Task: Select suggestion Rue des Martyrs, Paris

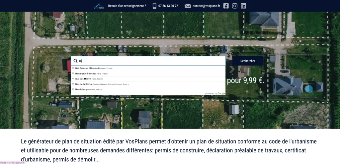Action: 148,79
